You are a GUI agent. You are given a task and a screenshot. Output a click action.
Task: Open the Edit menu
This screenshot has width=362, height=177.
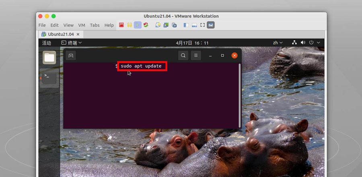click(54, 25)
